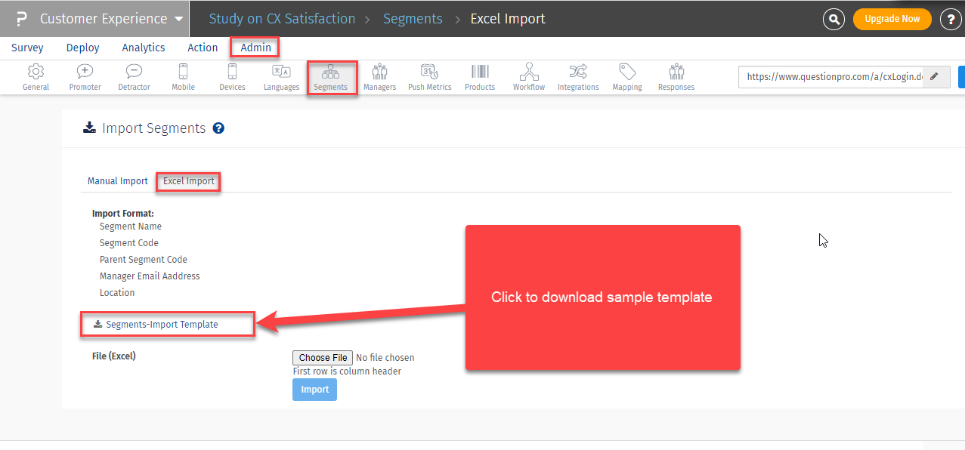The width and height of the screenshot is (965, 450).
Task: Click the cxLogin URL field
Action: 832,76
